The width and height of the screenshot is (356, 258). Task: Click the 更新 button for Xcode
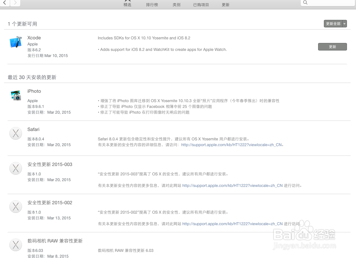click(333, 47)
